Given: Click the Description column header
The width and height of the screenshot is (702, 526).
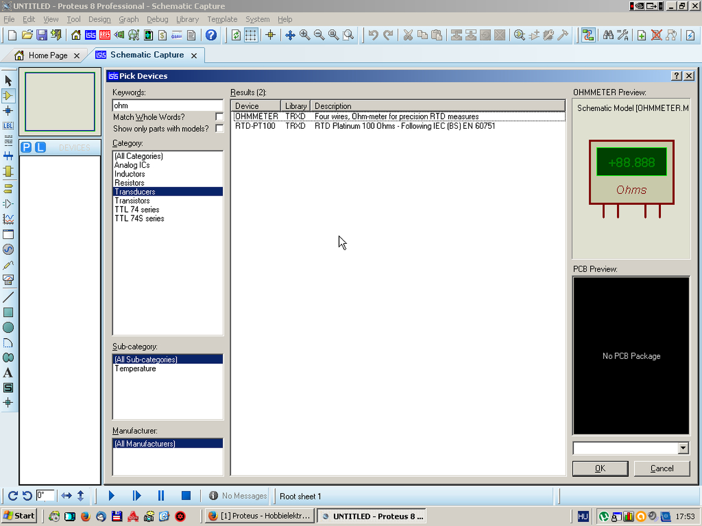Looking at the screenshot, I should pyautogui.click(x=438, y=106).
